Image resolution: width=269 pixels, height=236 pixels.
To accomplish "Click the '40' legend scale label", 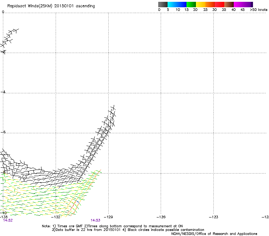I will [x=233, y=10].
